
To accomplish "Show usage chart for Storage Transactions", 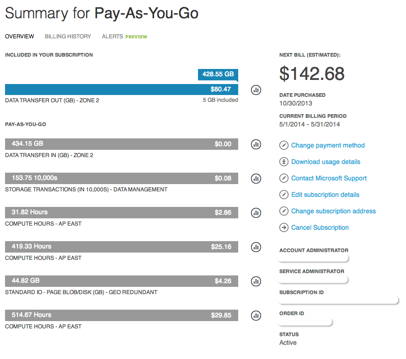I will coord(256,179).
